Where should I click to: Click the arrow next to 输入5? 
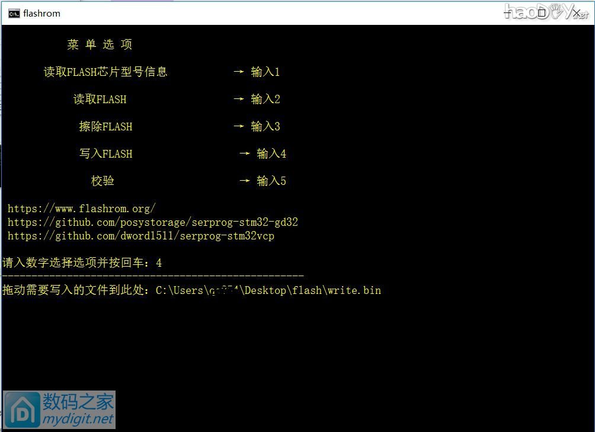(245, 181)
